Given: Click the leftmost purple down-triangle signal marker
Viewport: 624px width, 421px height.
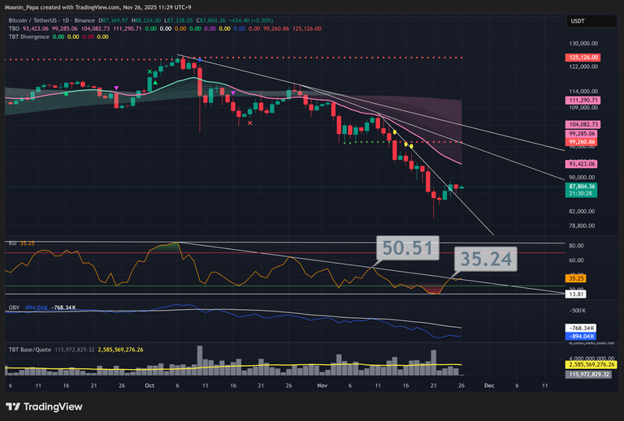Looking at the screenshot, I should click(x=118, y=88).
